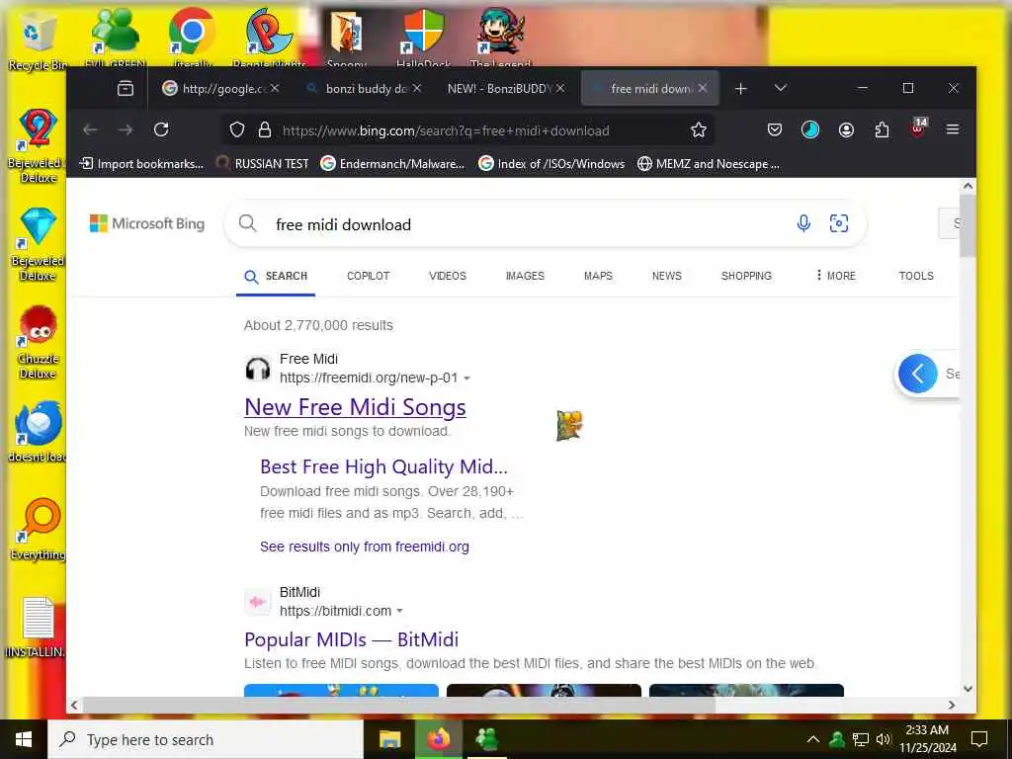Open Popular MIDIs — BitMidi result
1012x759 pixels.
[351, 639]
